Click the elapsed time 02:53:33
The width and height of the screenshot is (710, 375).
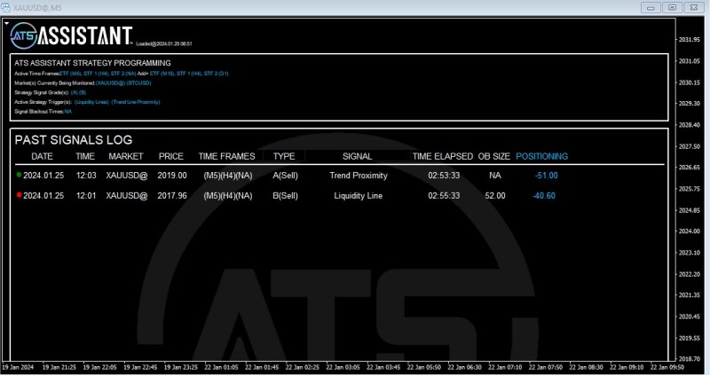(x=444, y=176)
